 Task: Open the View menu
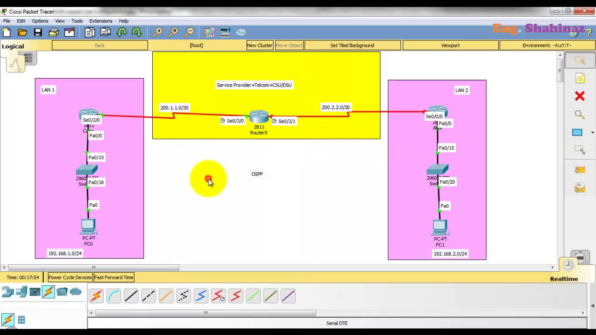point(60,21)
